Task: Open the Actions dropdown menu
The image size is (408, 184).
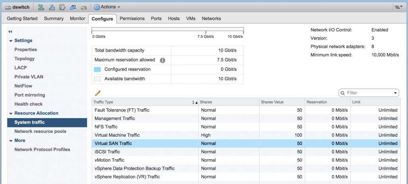Action: pos(107,7)
